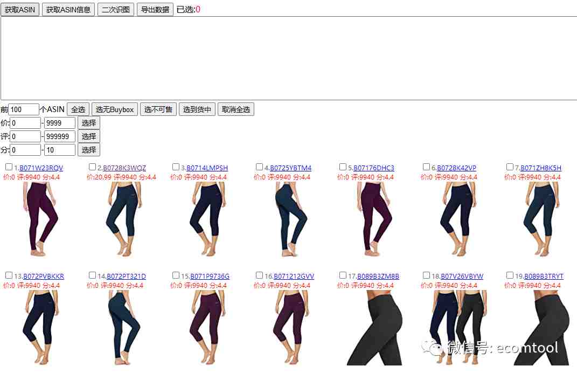This screenshot has height=373, width=577.
Task: Click the product image of item 16 B071212GVV
Action: point(291,327)
